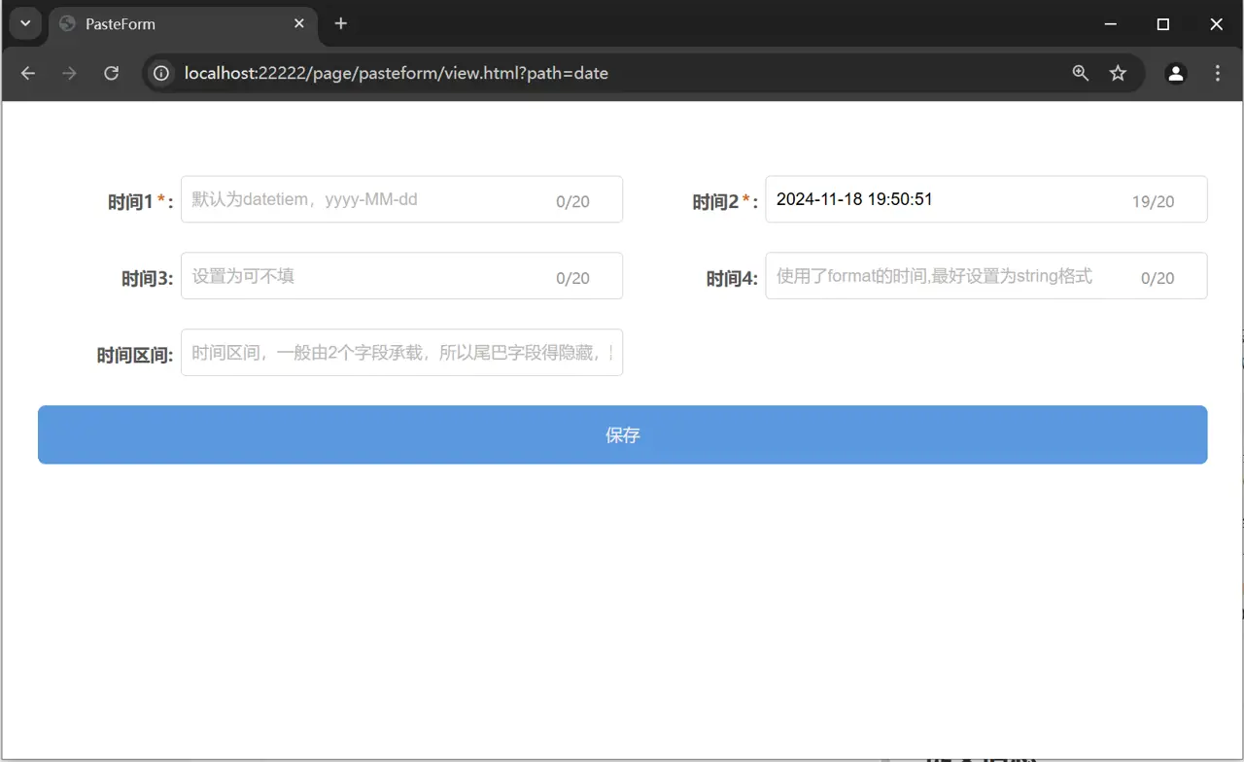Select the PasteForm tab
The height and width of the screenshot is (762, 1244).
[x=183, y=24]
